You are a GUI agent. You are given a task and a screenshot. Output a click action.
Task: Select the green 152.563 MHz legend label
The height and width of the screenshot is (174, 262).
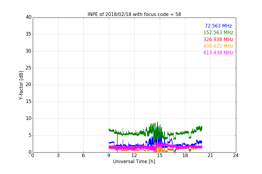point(218,32)
